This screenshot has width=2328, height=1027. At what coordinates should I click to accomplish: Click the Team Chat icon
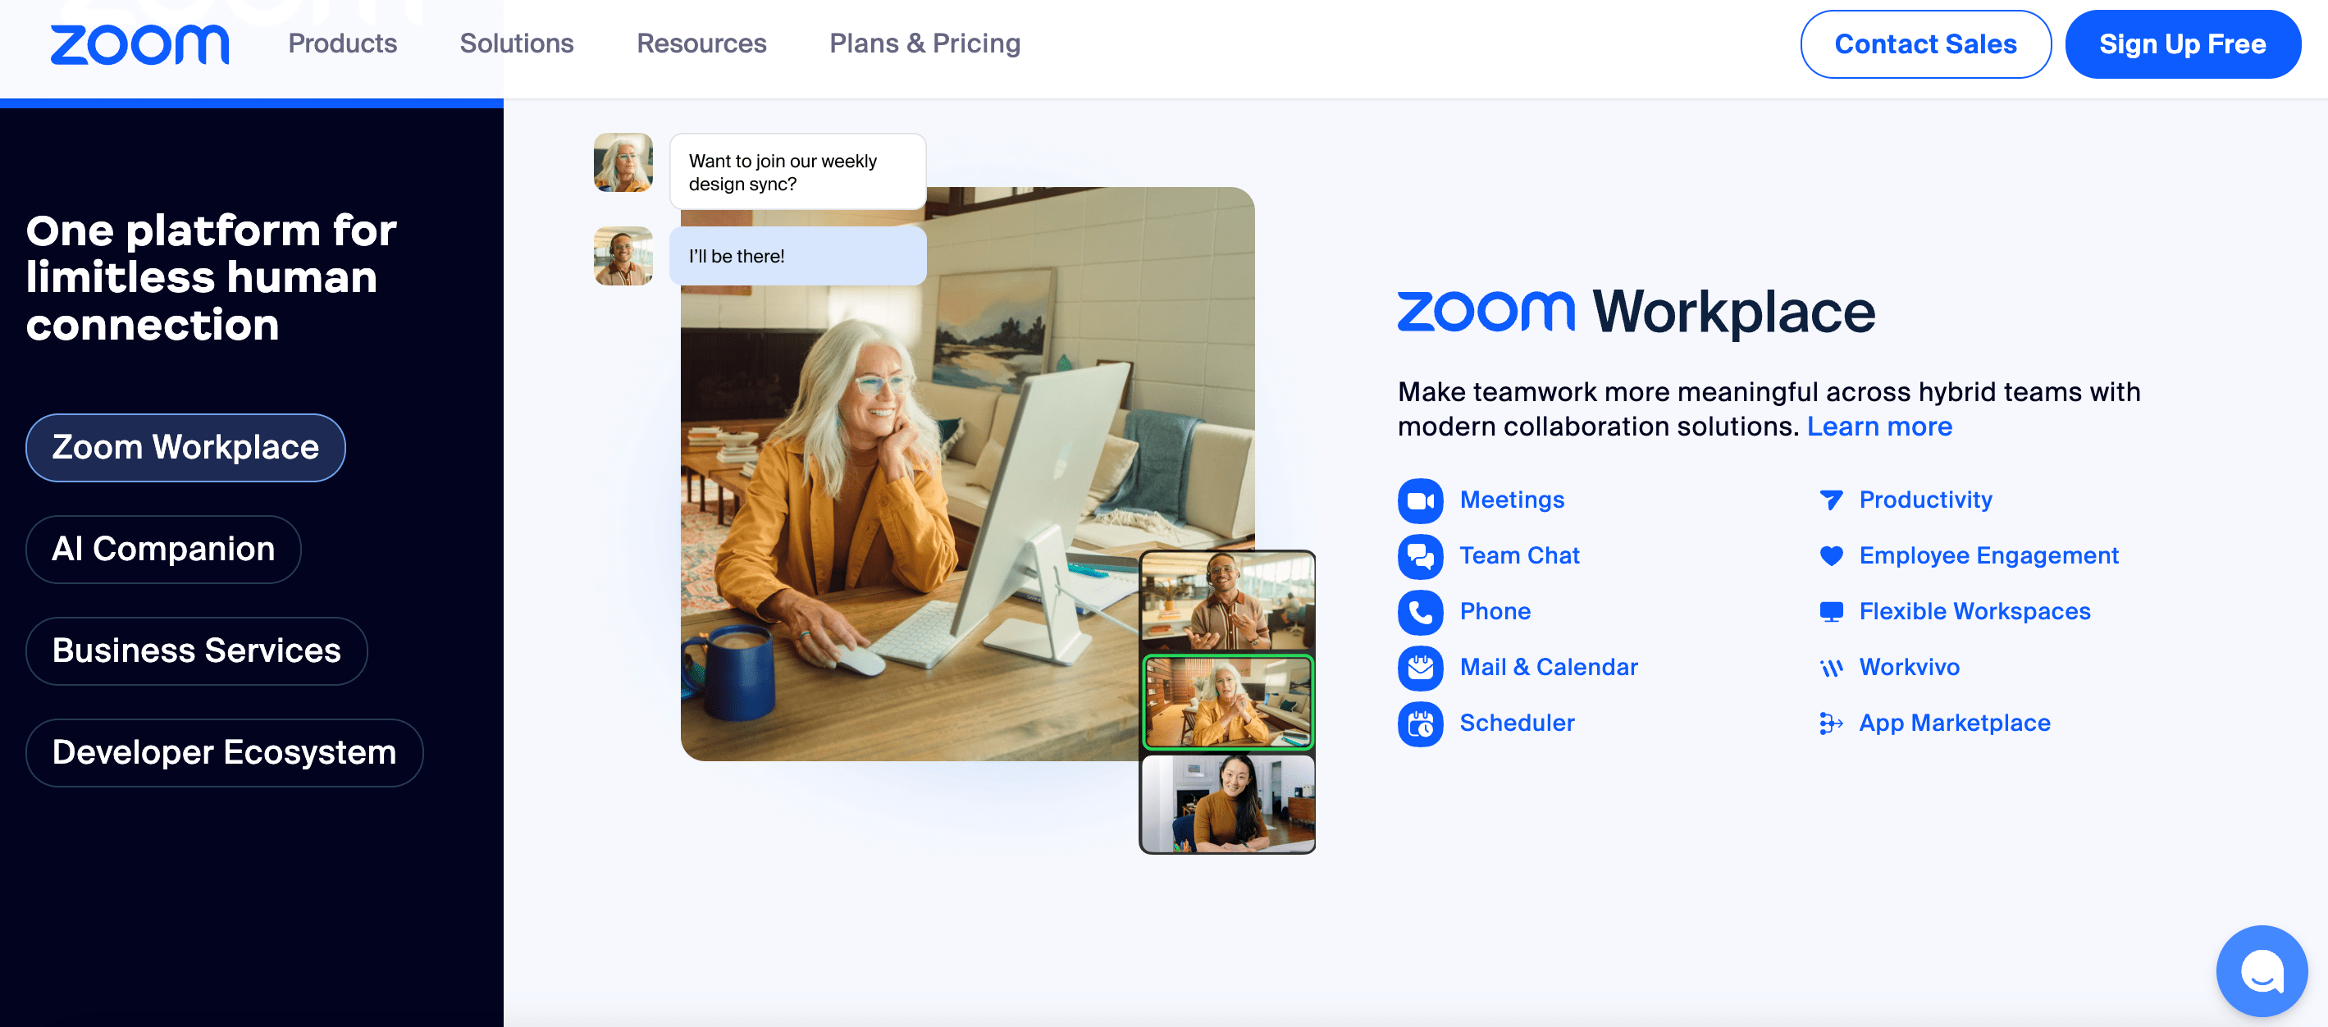tap(1419, 554)
